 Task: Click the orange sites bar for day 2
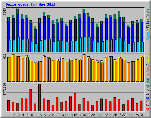click(14, 68)
